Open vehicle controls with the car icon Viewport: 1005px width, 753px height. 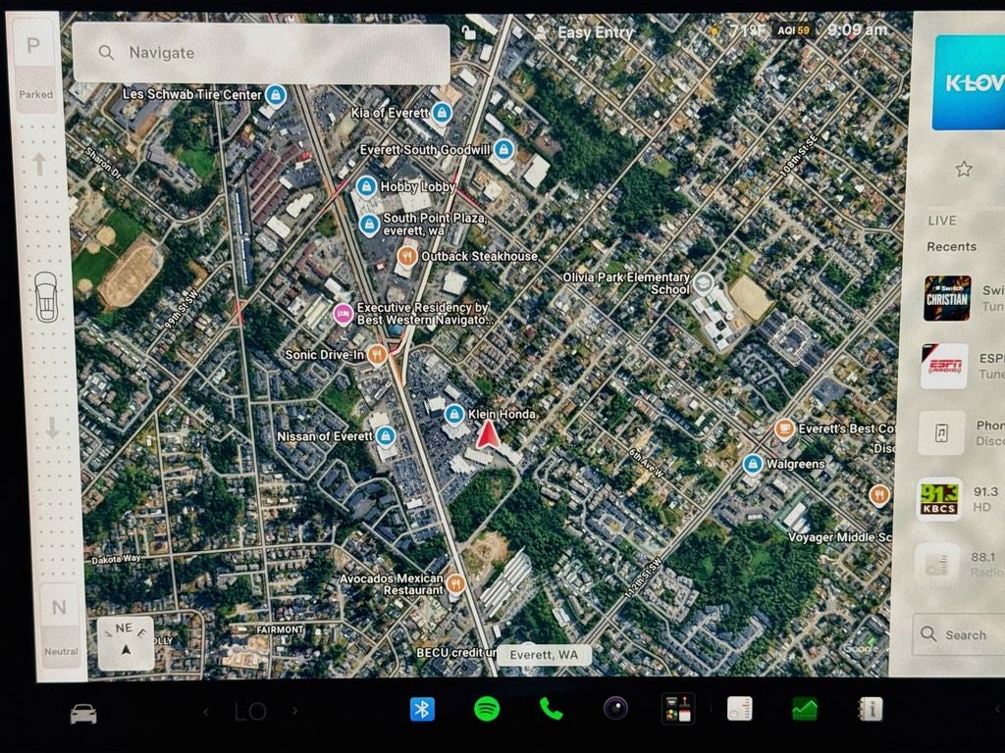[x=83, y=714]
